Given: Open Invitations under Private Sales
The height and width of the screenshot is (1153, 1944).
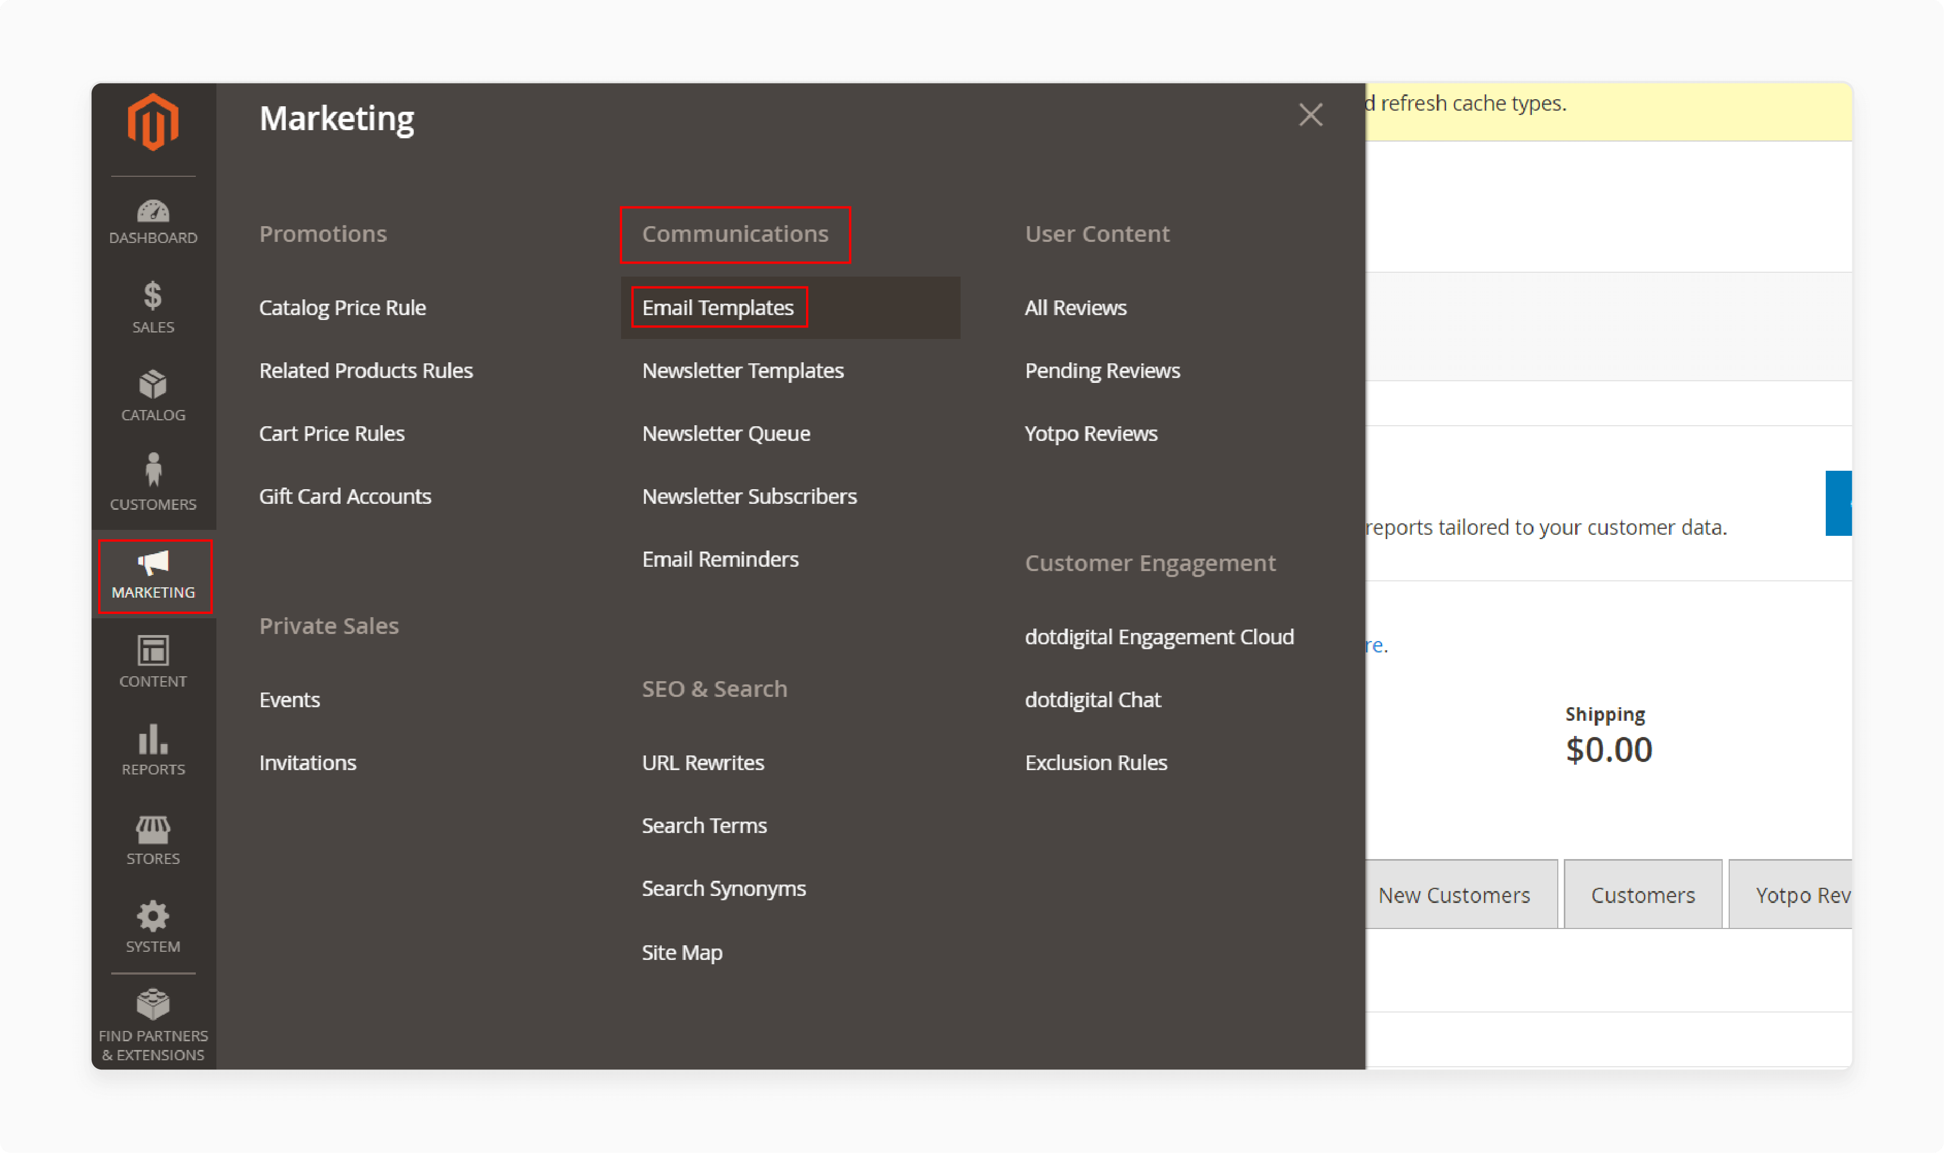Looking at the screenshot, I should coord(308,763).
